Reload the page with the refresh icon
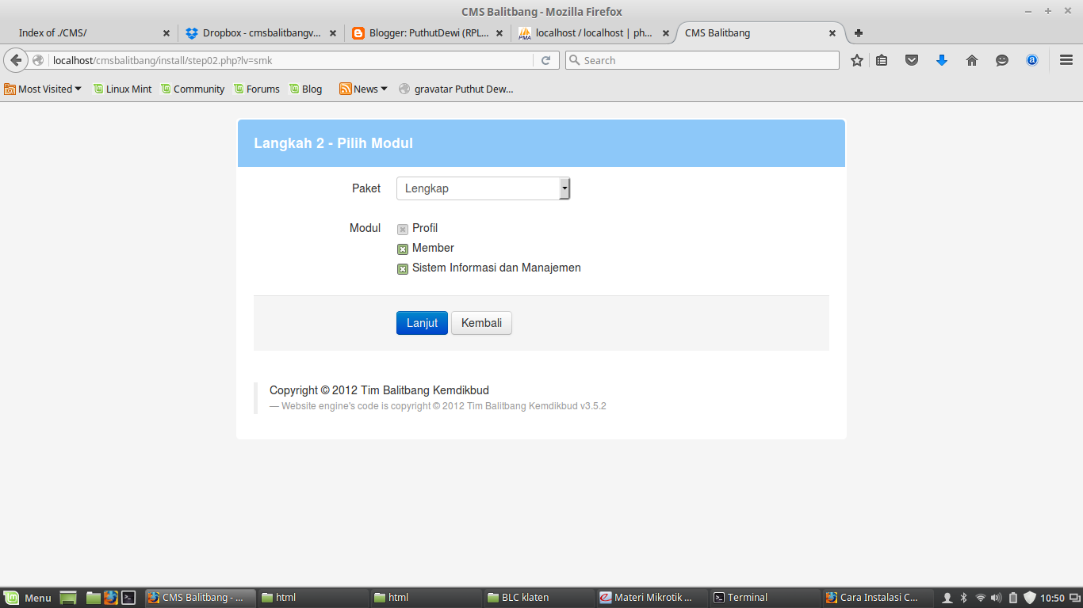Screen dimensions: 1083x608 [x=545, y=59]
